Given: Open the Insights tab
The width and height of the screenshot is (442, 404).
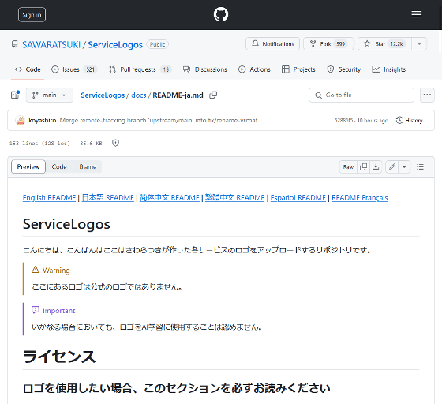Looking at the screenshot, I should (x=388, y=69).
